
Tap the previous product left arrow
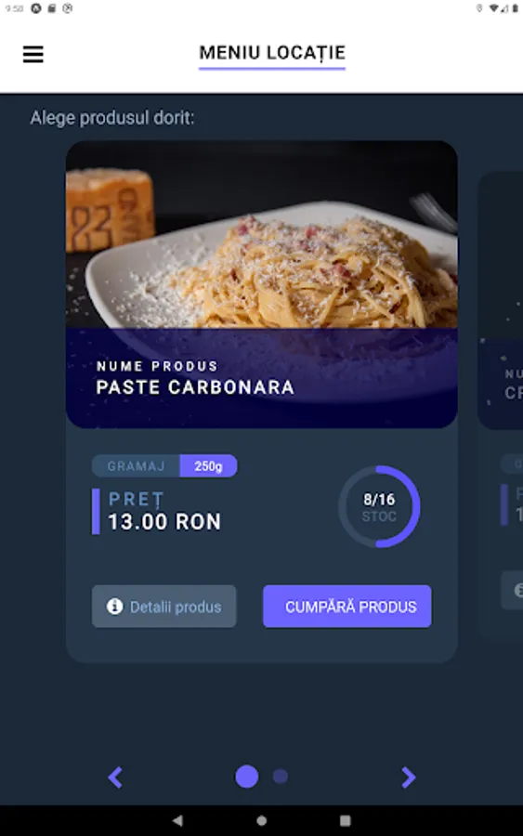point(115,777)
